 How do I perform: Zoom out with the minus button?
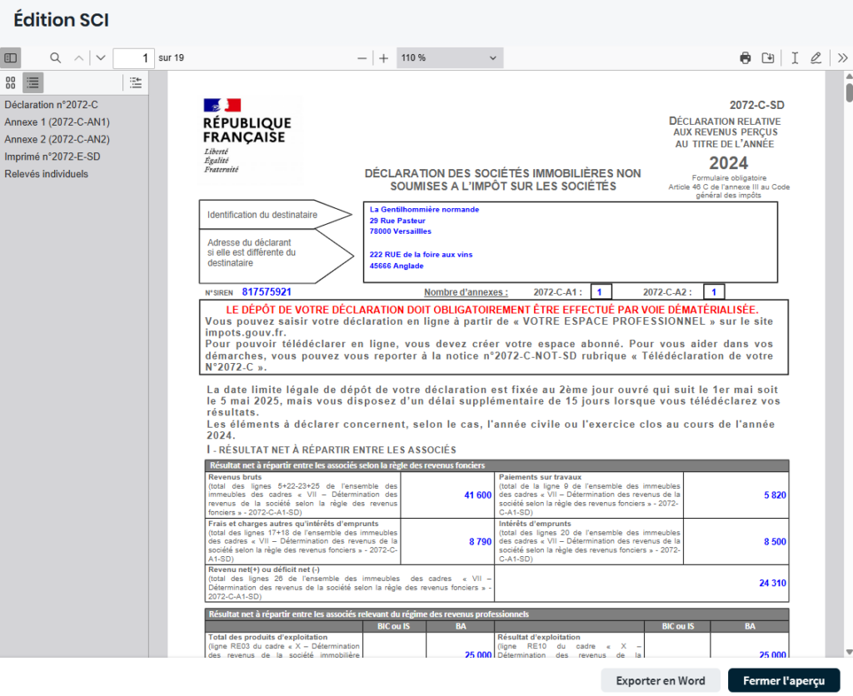click(x=362, y=58)
